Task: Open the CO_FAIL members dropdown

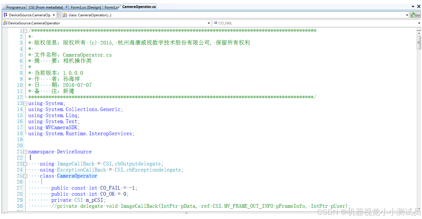Action: point(419,23)
